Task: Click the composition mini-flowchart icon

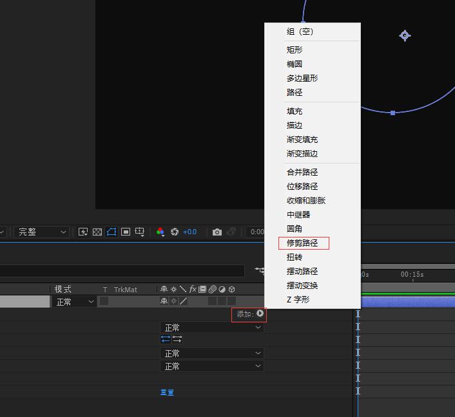Action: point(260,270)
